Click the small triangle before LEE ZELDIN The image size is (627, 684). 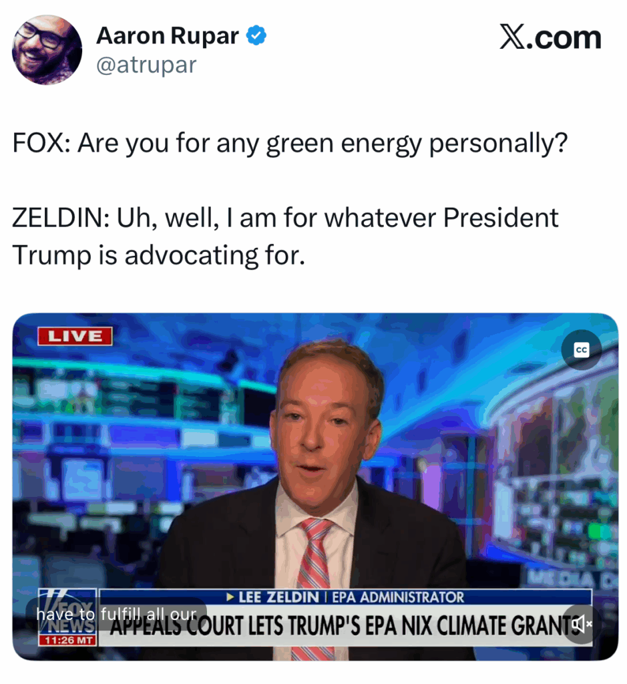230,597
